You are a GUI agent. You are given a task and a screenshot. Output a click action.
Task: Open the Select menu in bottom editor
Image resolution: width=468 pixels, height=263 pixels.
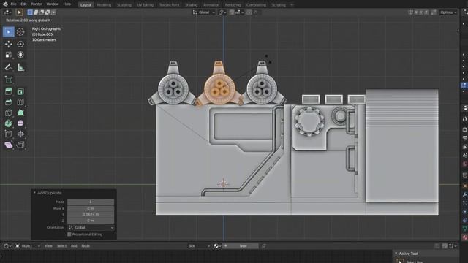pyautogui.click(x=61, y=246)
